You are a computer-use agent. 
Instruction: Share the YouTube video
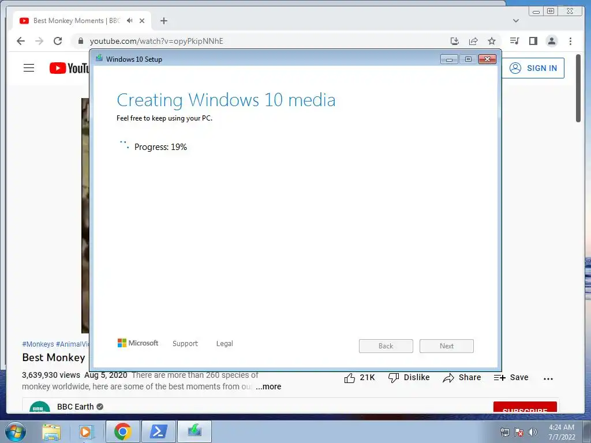pyautogui.click(x=462, y=377)
